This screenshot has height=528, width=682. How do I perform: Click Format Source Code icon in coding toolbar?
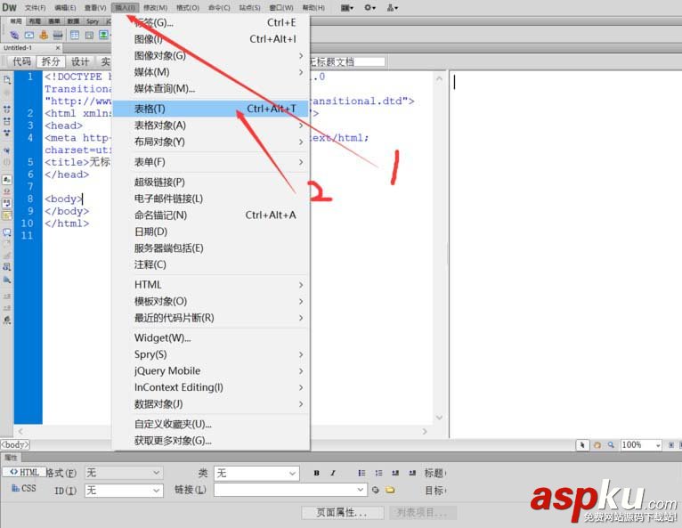(x=7, y=320)
